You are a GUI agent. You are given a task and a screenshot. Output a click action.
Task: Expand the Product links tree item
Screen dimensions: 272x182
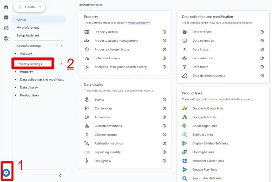coord(16,95)
